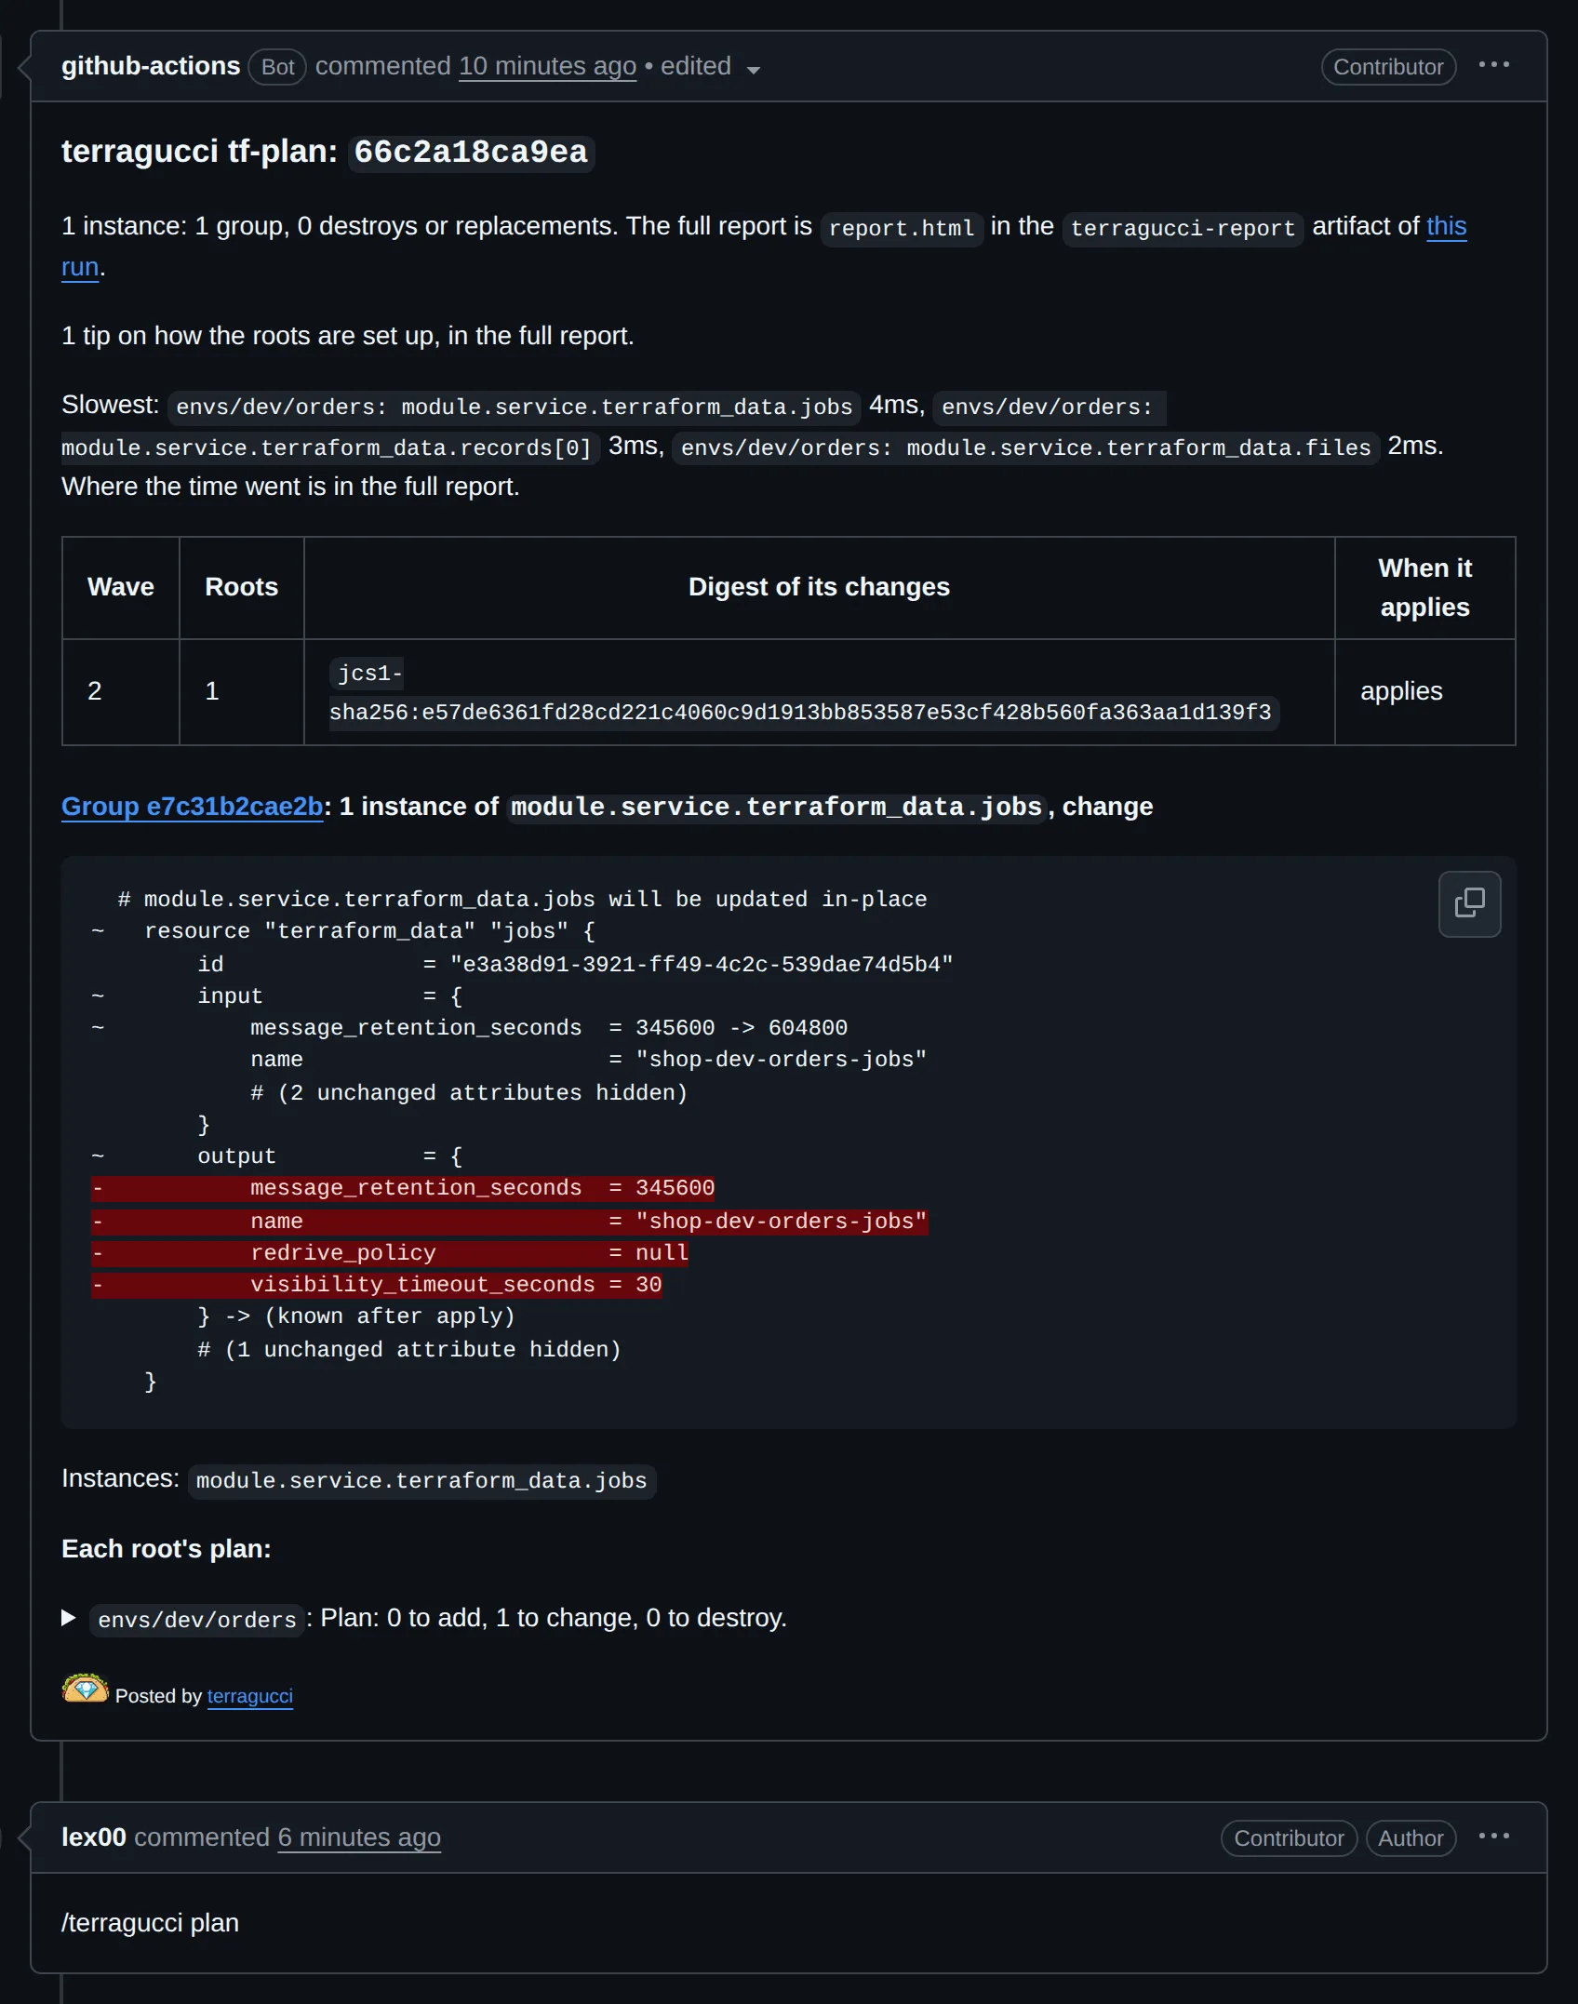Click the removed redrive_policy = null line

point(390,1253)
